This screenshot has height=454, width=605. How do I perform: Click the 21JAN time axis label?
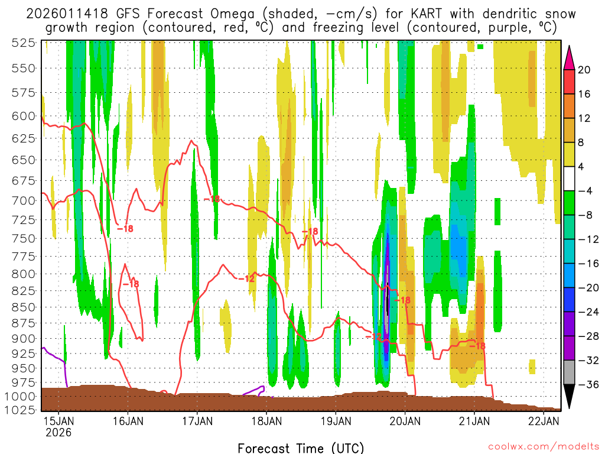click(474, 421)
